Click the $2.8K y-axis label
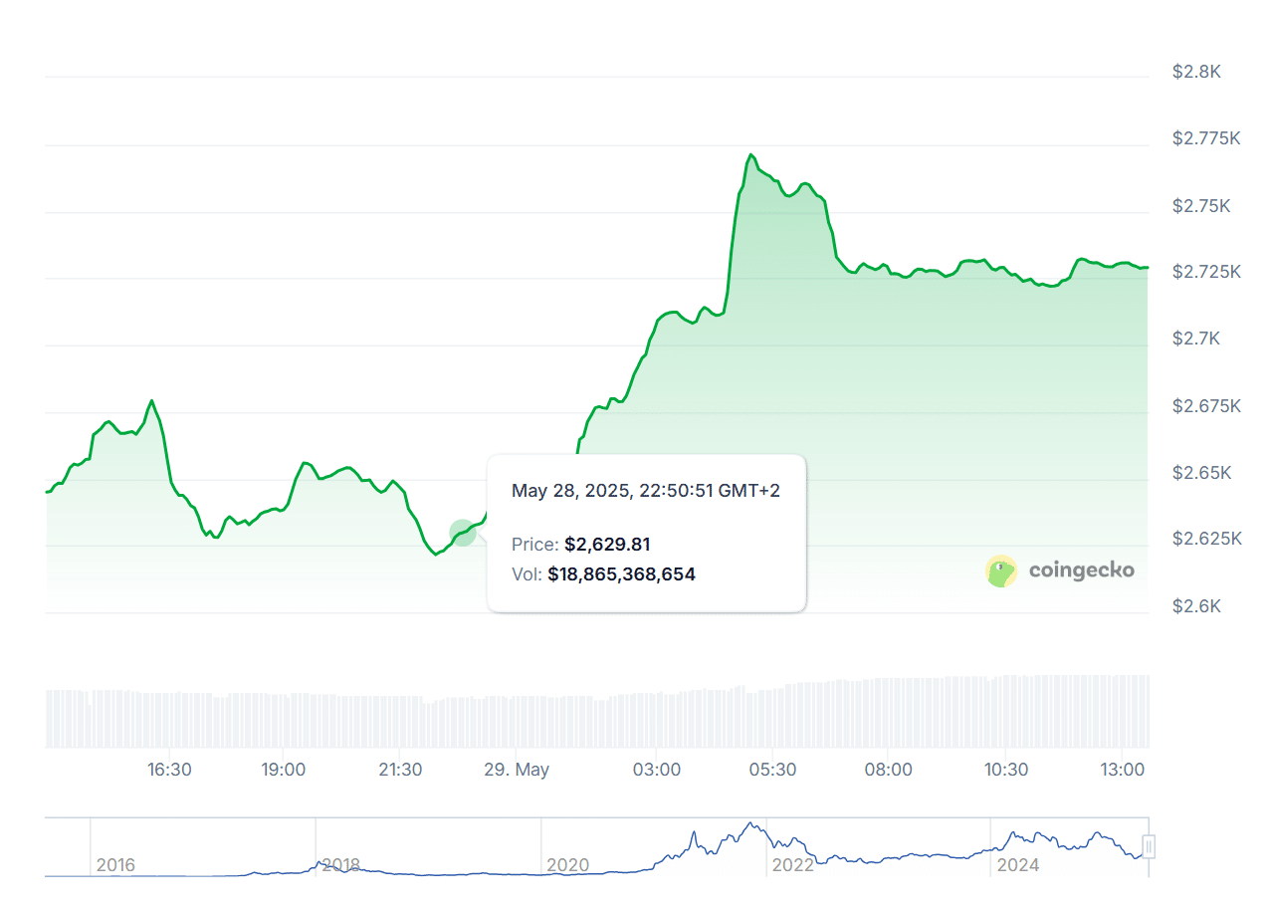 click(x=1196, y=72)
